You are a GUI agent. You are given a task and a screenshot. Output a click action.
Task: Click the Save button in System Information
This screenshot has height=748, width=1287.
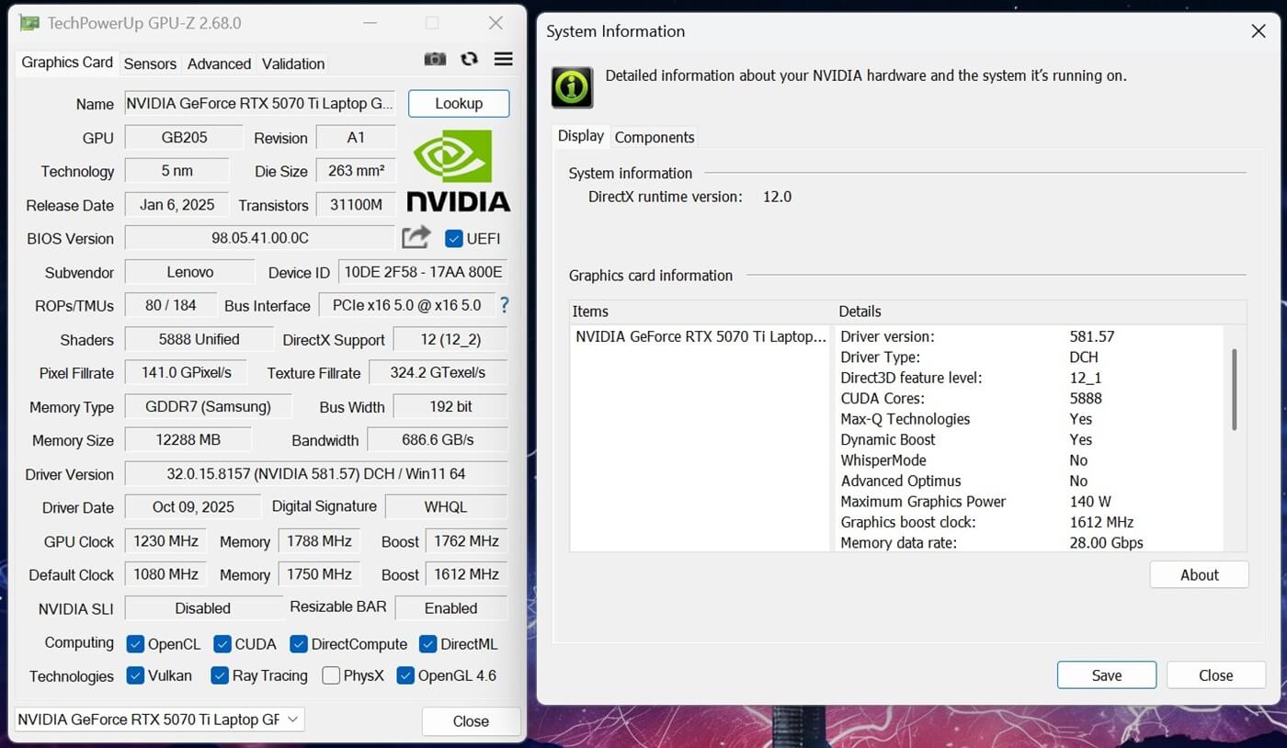pyautogui.click(x=1106, y=674)
